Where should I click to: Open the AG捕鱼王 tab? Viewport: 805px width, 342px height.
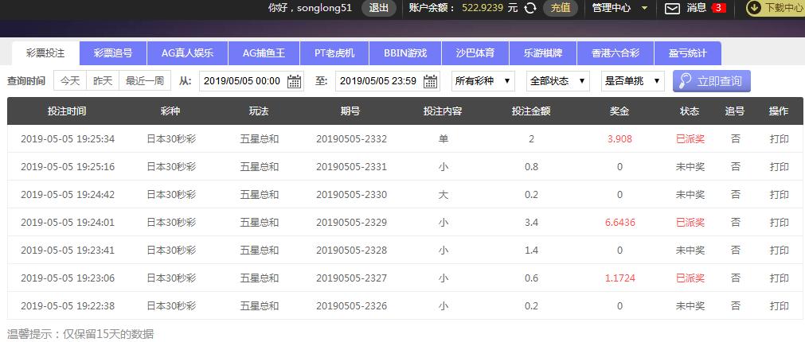coord(264,53)
